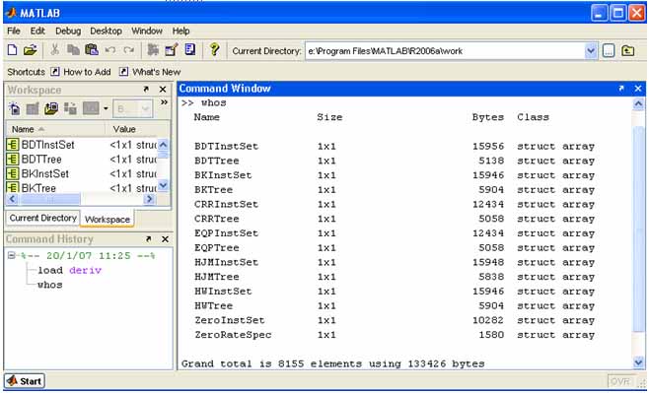Click the Cut scissors icon

(54, 50)
